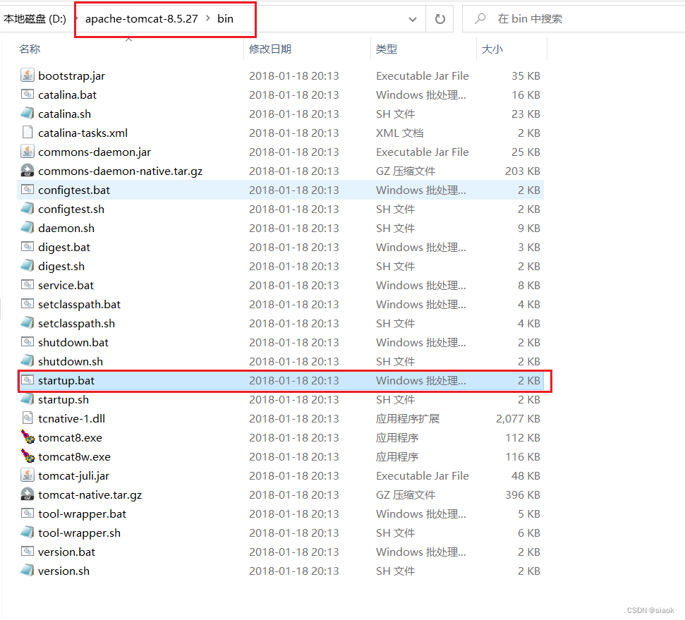Expand chevron after apache-tomcat-8.5.27 breadcrumb

208,18
